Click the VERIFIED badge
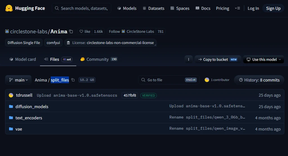The height and width of the screenshot is (156, 288). coord(148,95)
